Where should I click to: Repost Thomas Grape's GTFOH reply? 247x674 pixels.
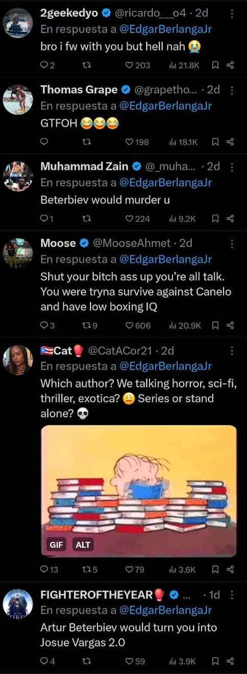tap(86, 141)
